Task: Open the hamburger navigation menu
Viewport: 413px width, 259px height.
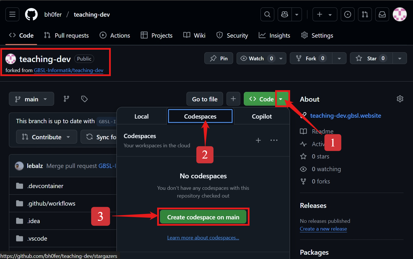Action: 12,14
